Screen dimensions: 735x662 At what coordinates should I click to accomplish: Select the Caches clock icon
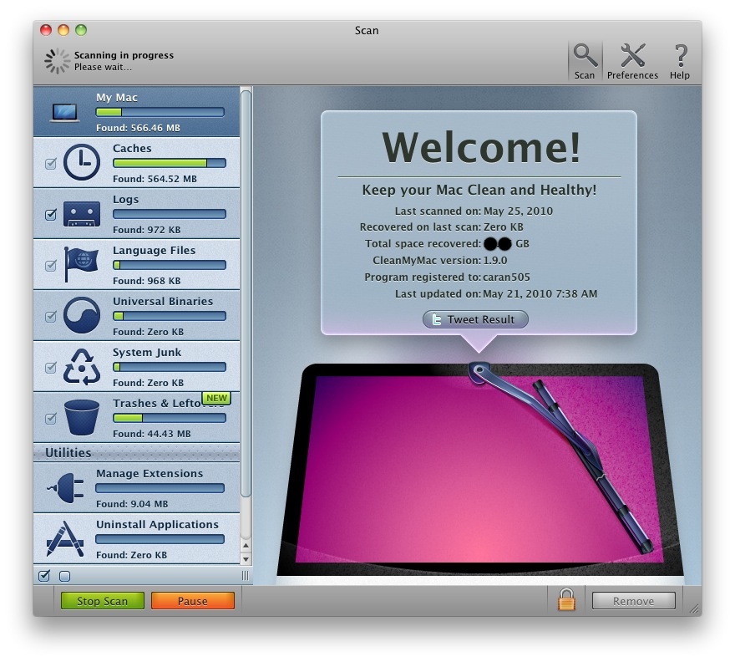(82, 162)
